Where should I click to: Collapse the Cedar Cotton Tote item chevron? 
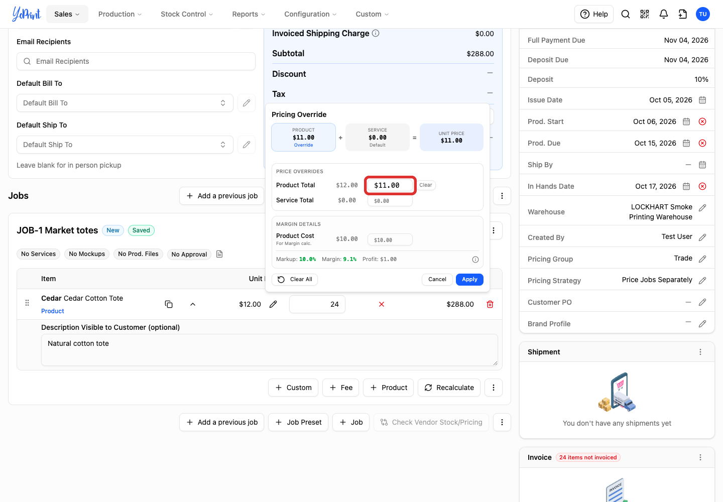pos(193,304)
